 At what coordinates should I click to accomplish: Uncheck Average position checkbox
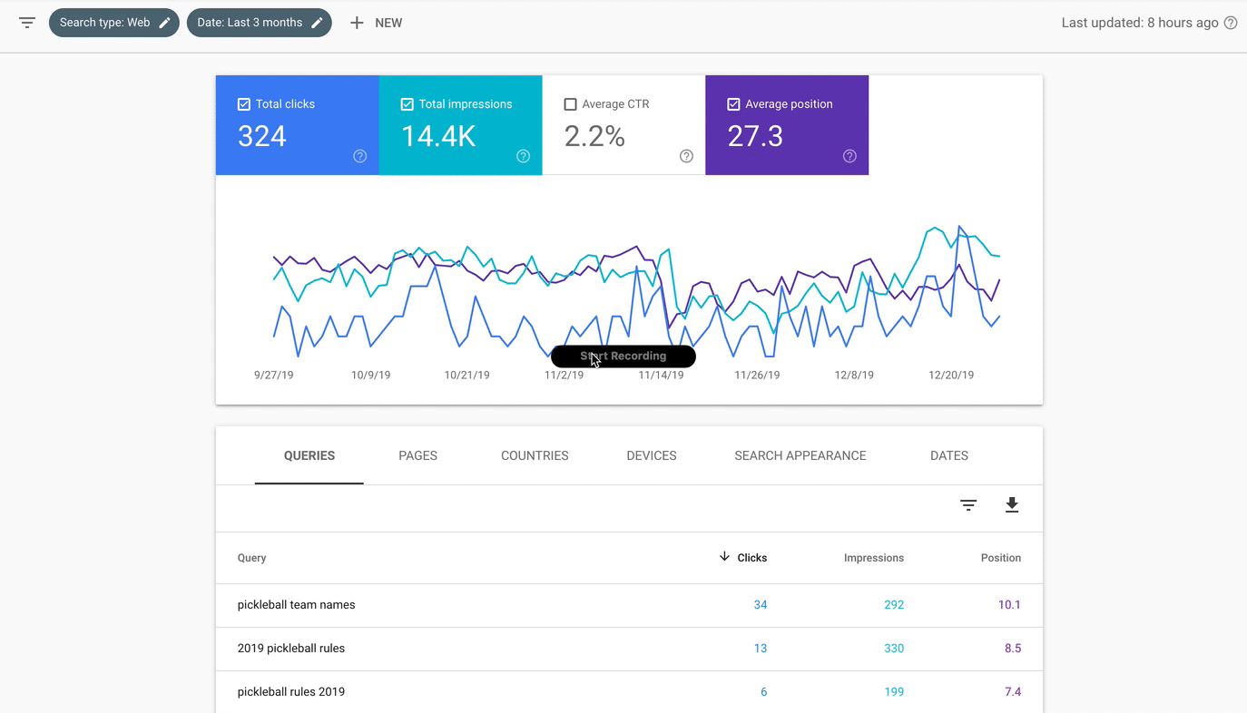(x=733, y=104)
